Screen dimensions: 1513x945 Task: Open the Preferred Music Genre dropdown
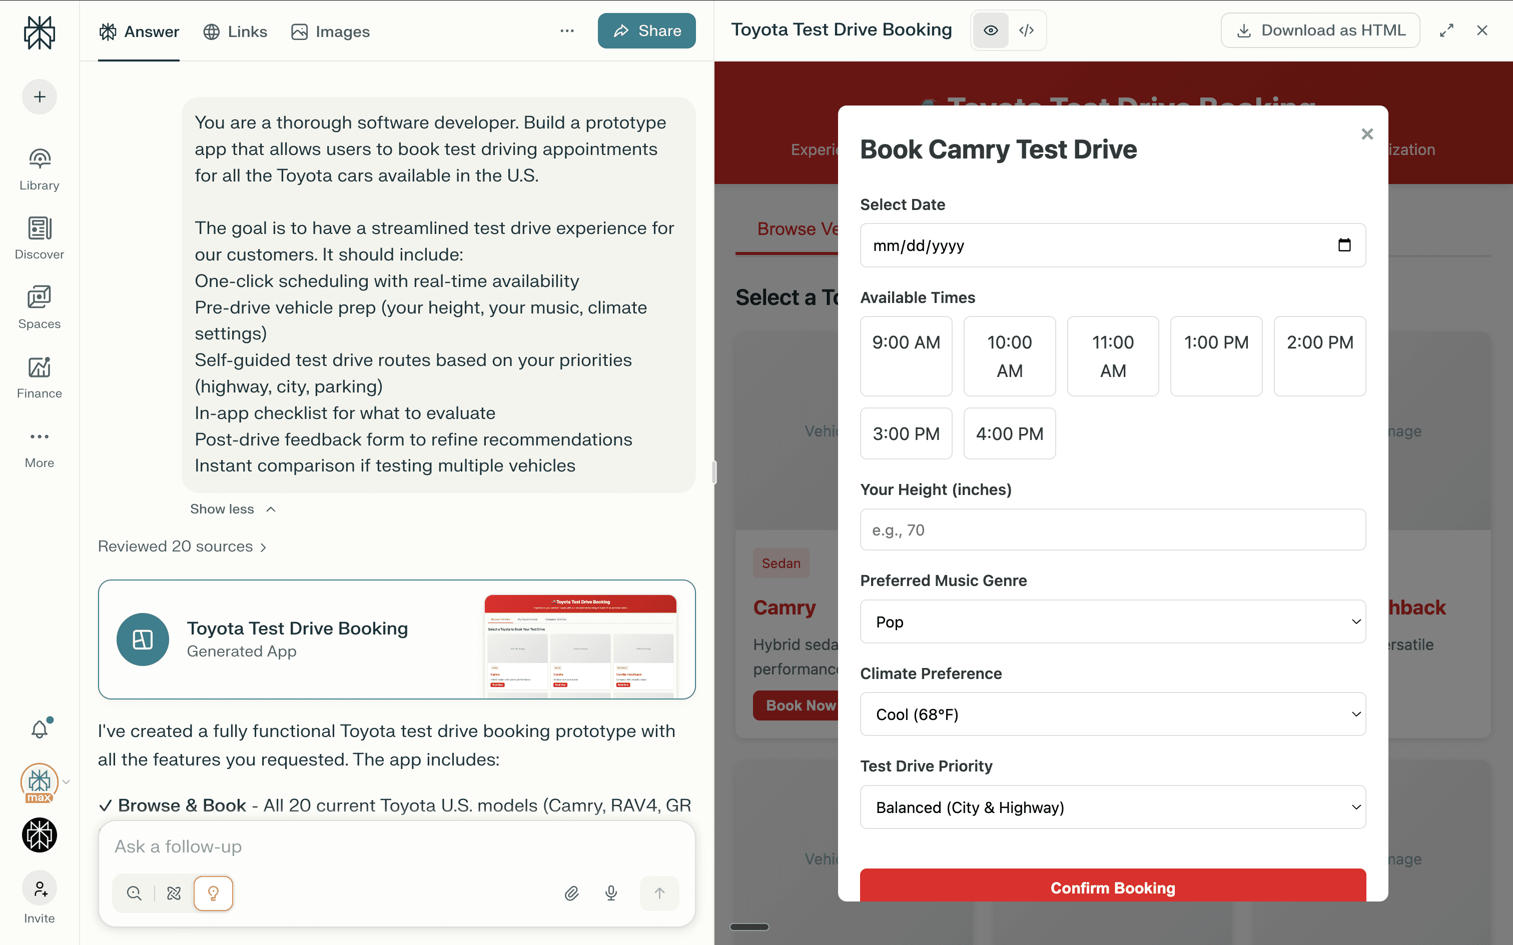(1112, 621)
